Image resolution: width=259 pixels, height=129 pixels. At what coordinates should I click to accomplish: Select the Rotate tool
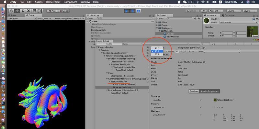(23, 11)
